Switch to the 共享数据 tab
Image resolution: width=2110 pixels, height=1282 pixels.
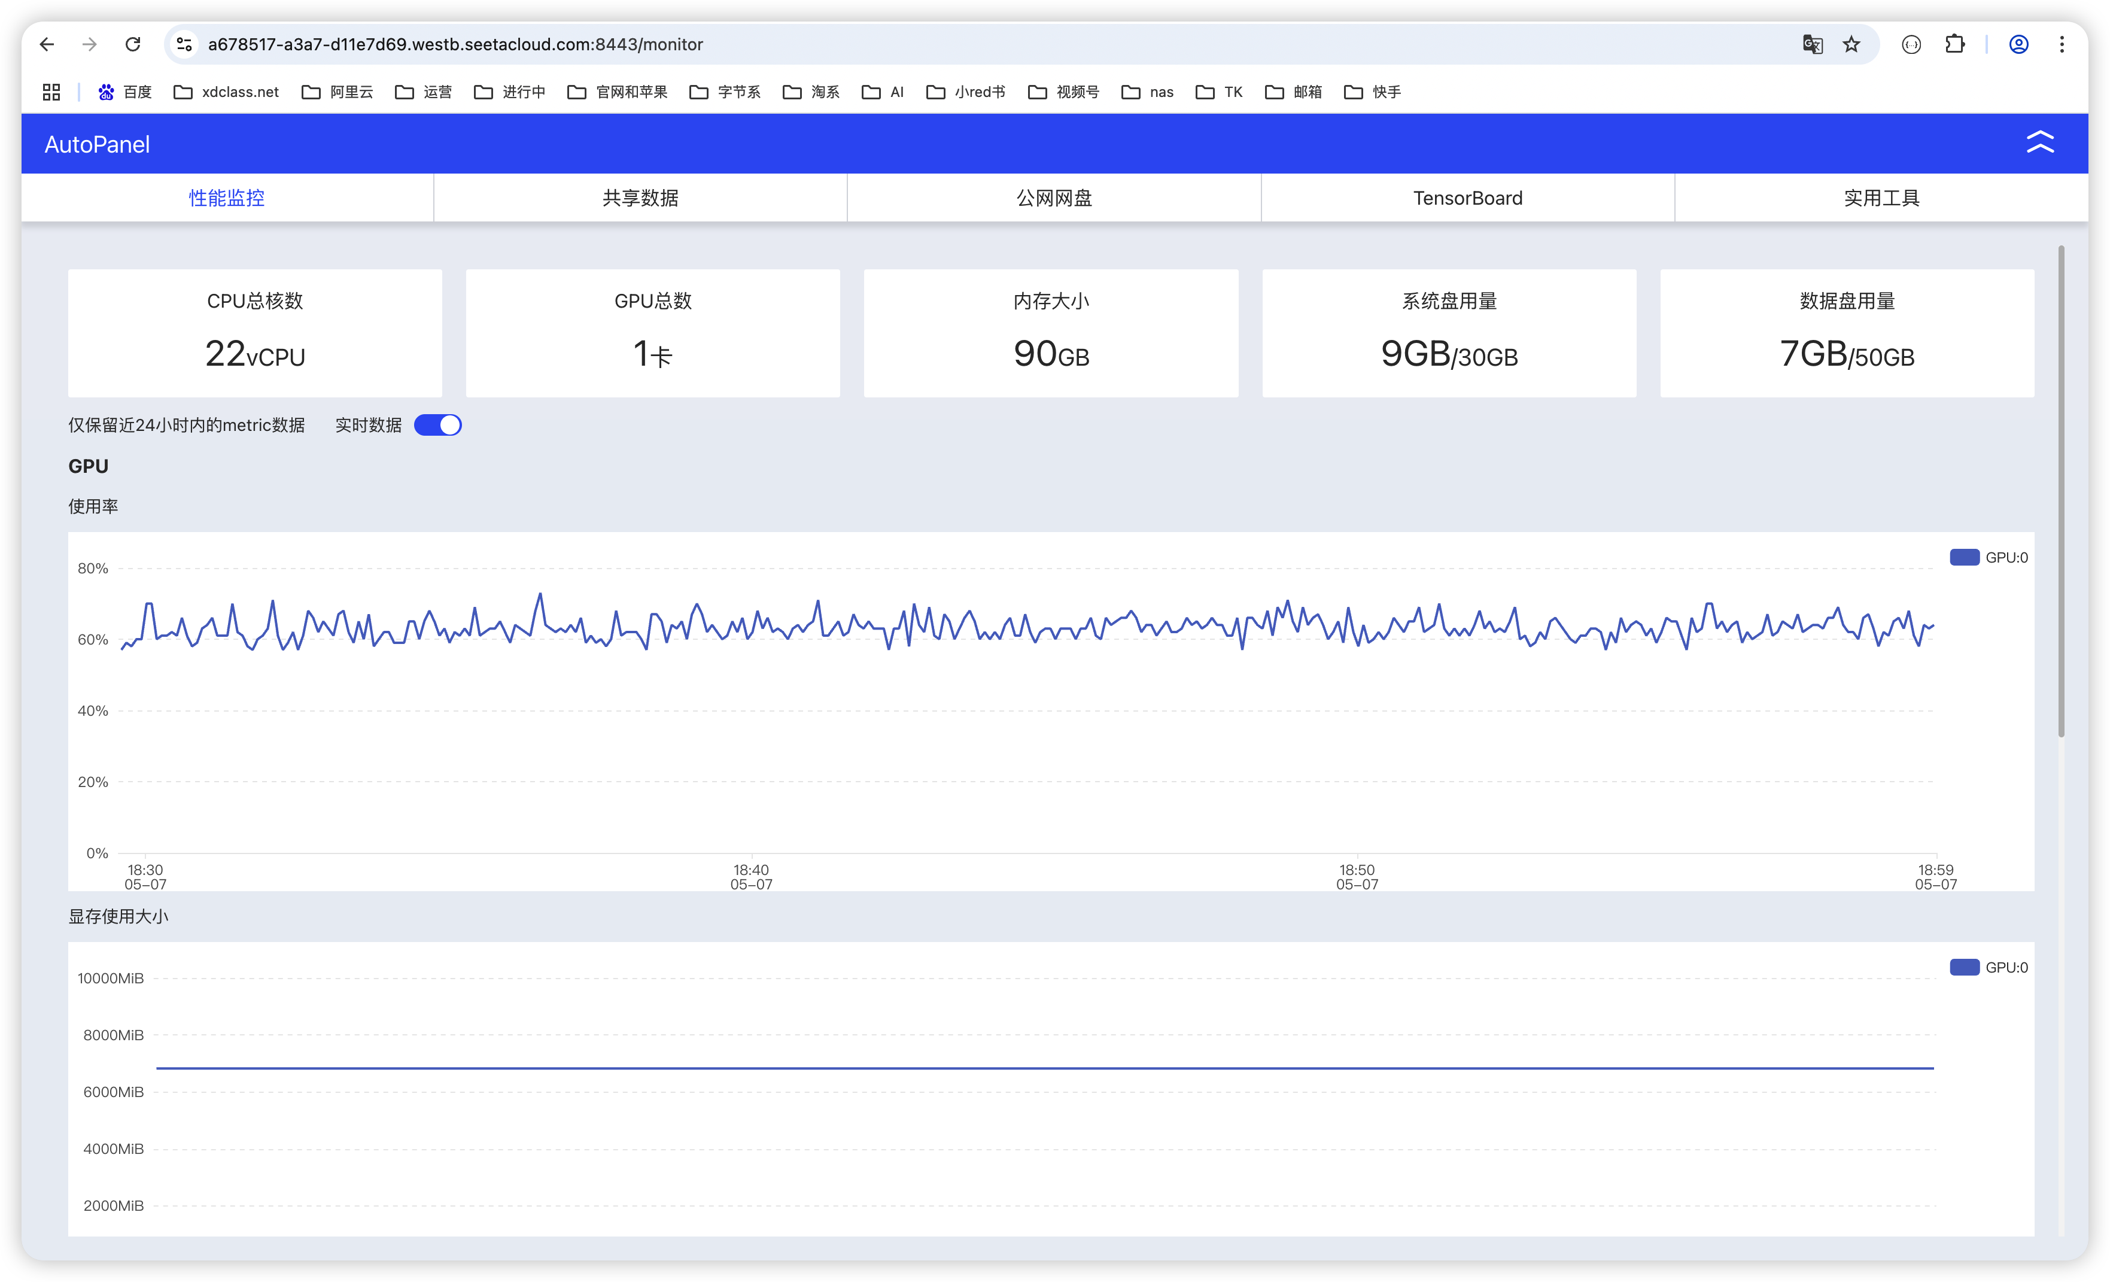[x=640, y=198]
